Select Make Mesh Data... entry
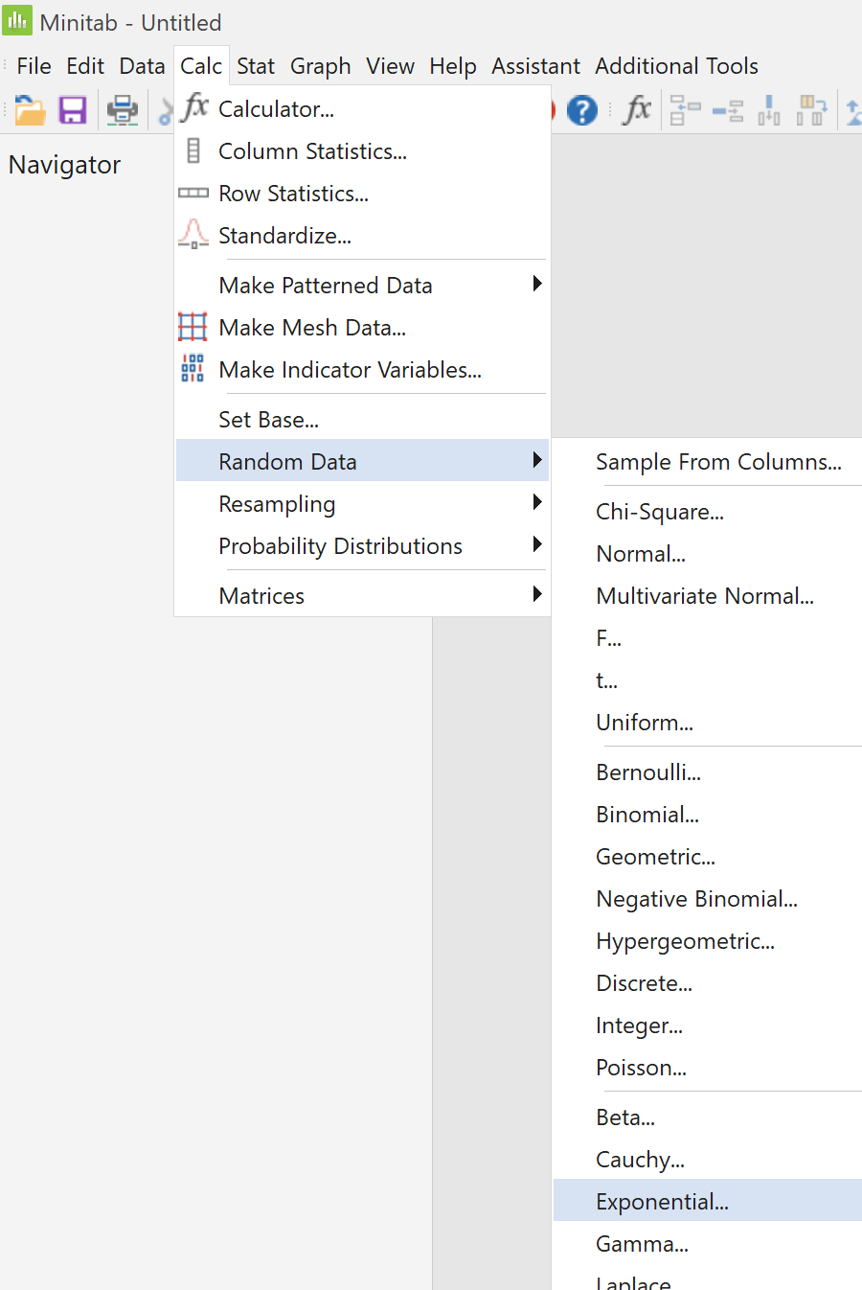862x1290 pixels. 363,328
